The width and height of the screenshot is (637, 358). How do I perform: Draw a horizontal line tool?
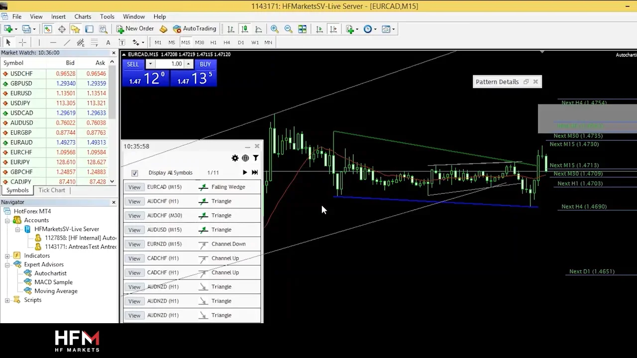point(53,43)
